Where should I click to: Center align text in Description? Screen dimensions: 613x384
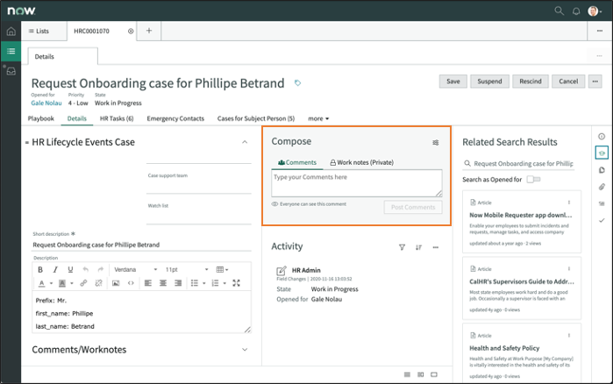tap(163, 283)
